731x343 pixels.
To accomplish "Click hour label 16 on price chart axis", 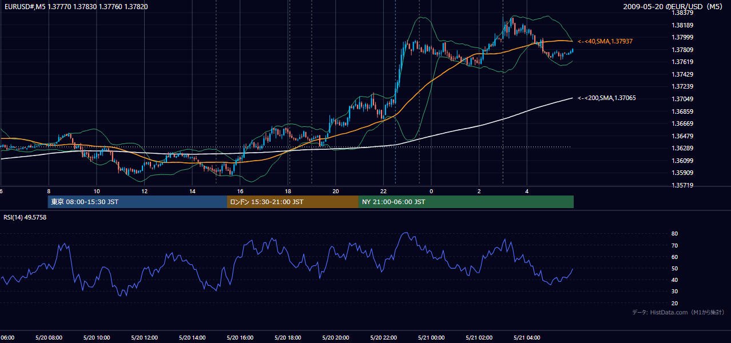I will (240, 191).
